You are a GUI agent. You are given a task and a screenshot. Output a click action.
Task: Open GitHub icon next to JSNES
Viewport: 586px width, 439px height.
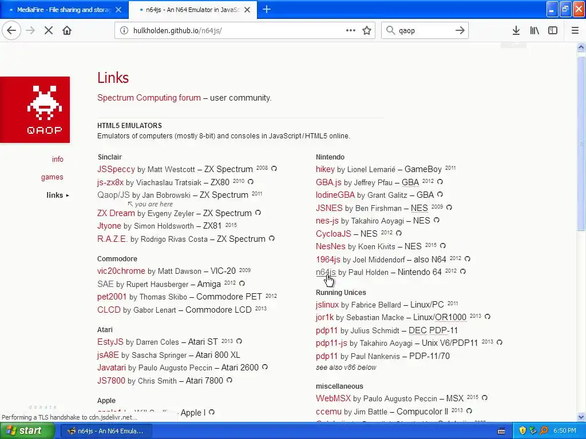(449, 207)
